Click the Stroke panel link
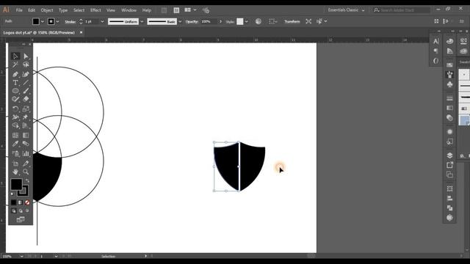 point(70,21)
